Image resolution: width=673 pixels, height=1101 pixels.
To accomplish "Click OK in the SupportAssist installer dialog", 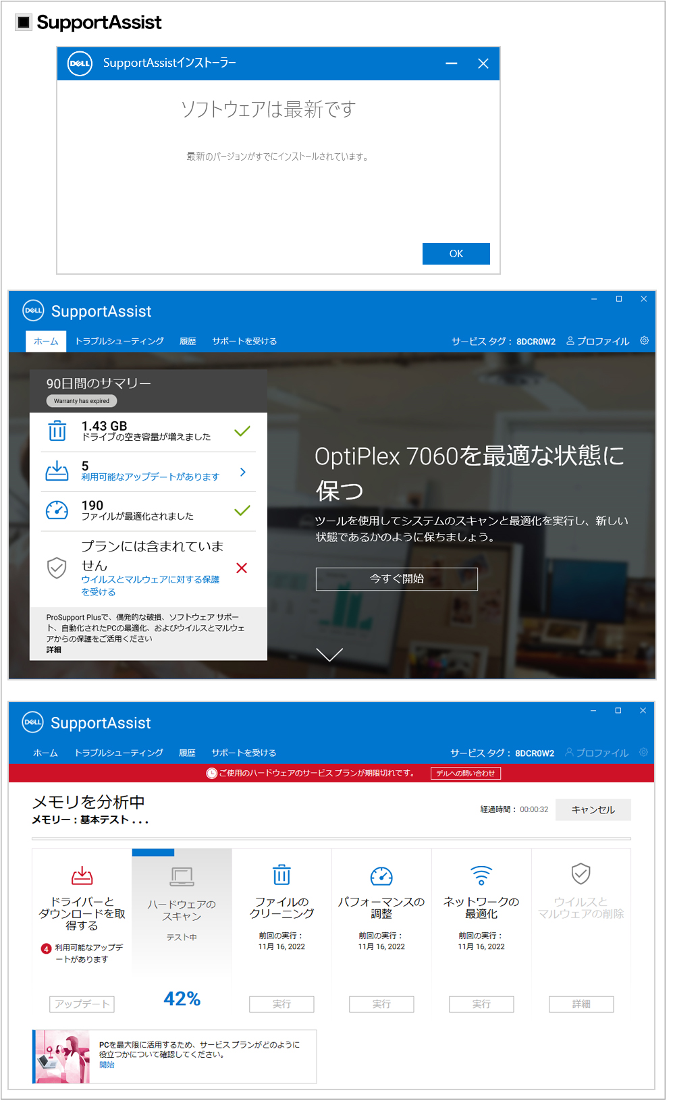I will tap(456, 254).
